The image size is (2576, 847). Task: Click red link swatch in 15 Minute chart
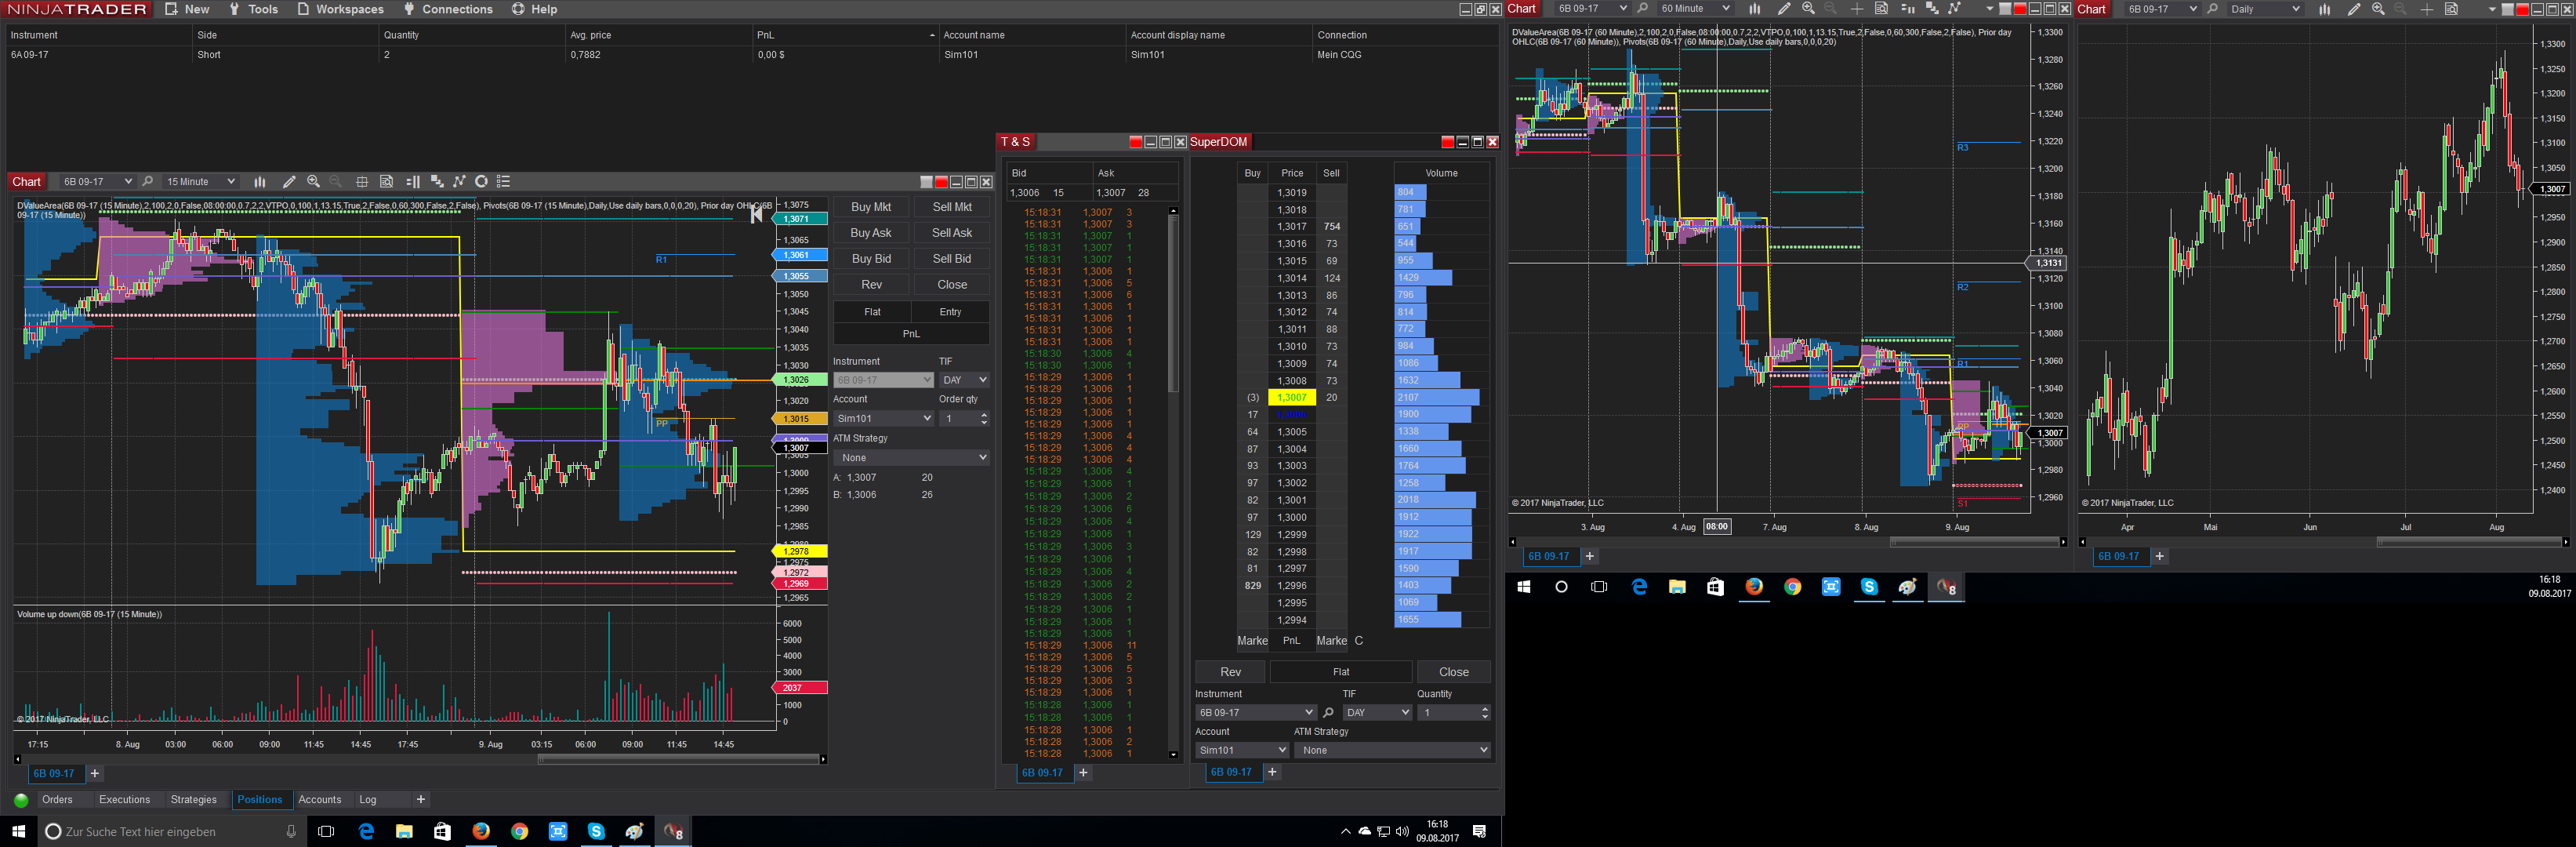click(941, 182)
